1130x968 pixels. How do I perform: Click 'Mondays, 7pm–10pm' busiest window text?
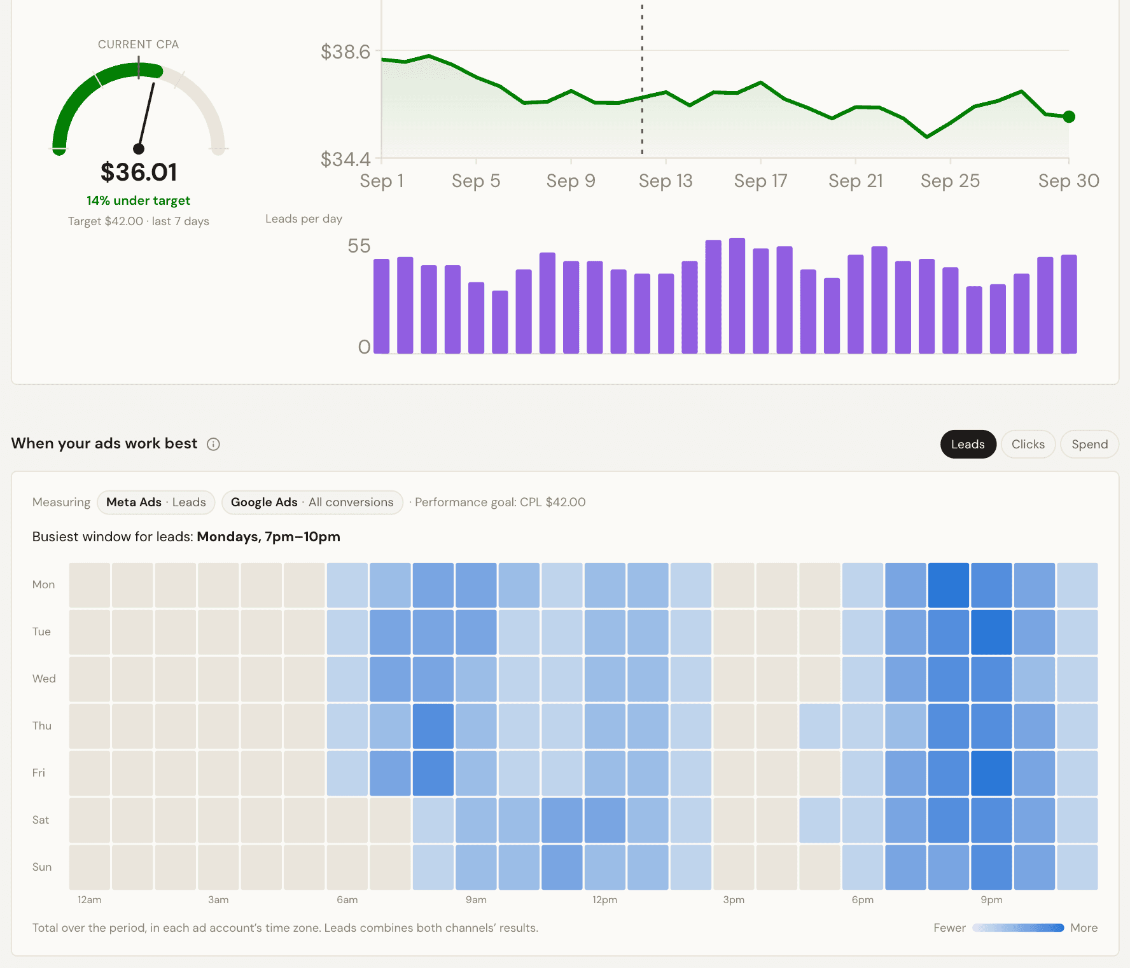pyautogui.click(x=269, y=537)
